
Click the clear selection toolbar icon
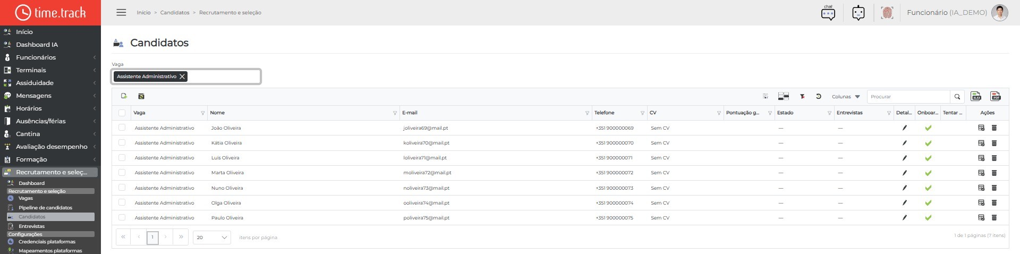pyautogui.click(x=766, y=96)
